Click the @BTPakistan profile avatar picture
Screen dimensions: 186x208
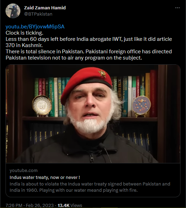(13, 11)
